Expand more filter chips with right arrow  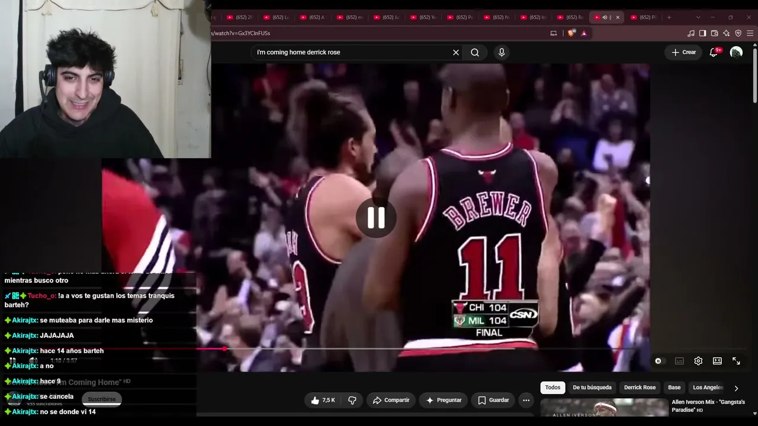(736, 388)
